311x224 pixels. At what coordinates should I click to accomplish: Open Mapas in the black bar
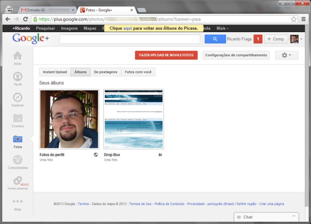click(x=90, y=28)
